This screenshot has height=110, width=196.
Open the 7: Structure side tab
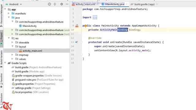click(1, 101)
